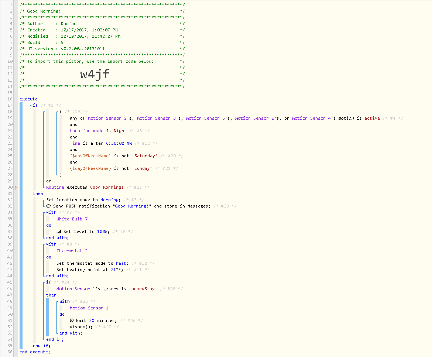Click the 'with' keyword of statement #7
The image size is (435, 360).
(x=51, y=213)
